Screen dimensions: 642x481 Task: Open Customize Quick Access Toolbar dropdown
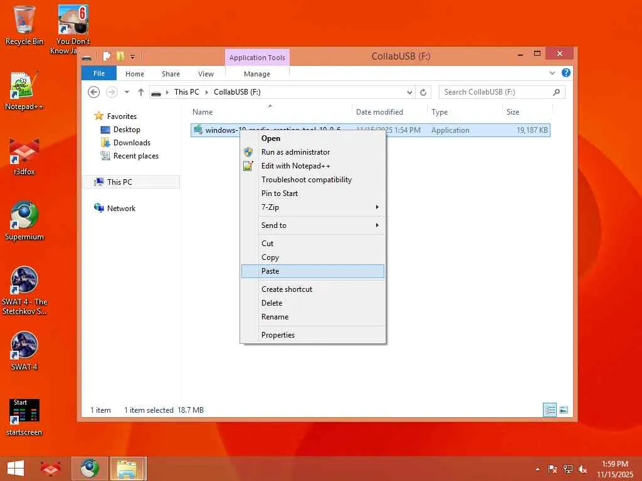click(x=133, y=57)
